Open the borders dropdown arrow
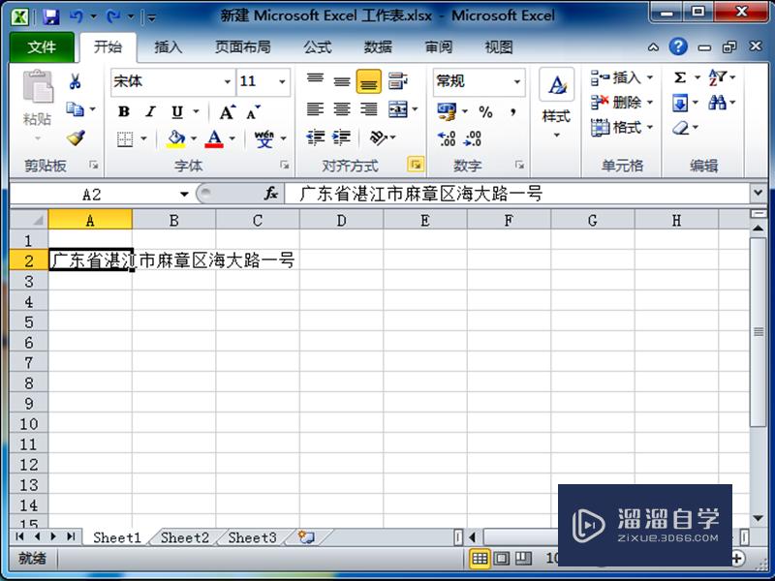The image size is (775, 581). [141, 138]
